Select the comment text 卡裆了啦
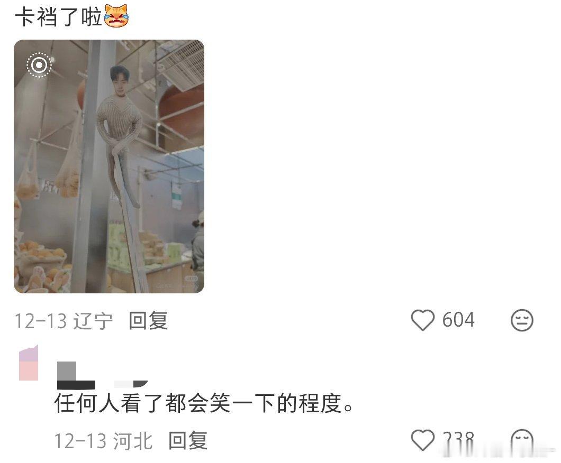Image resolution: width=561 pixels, height=463 pixels. pyautogui.click(x=59, y=16)
